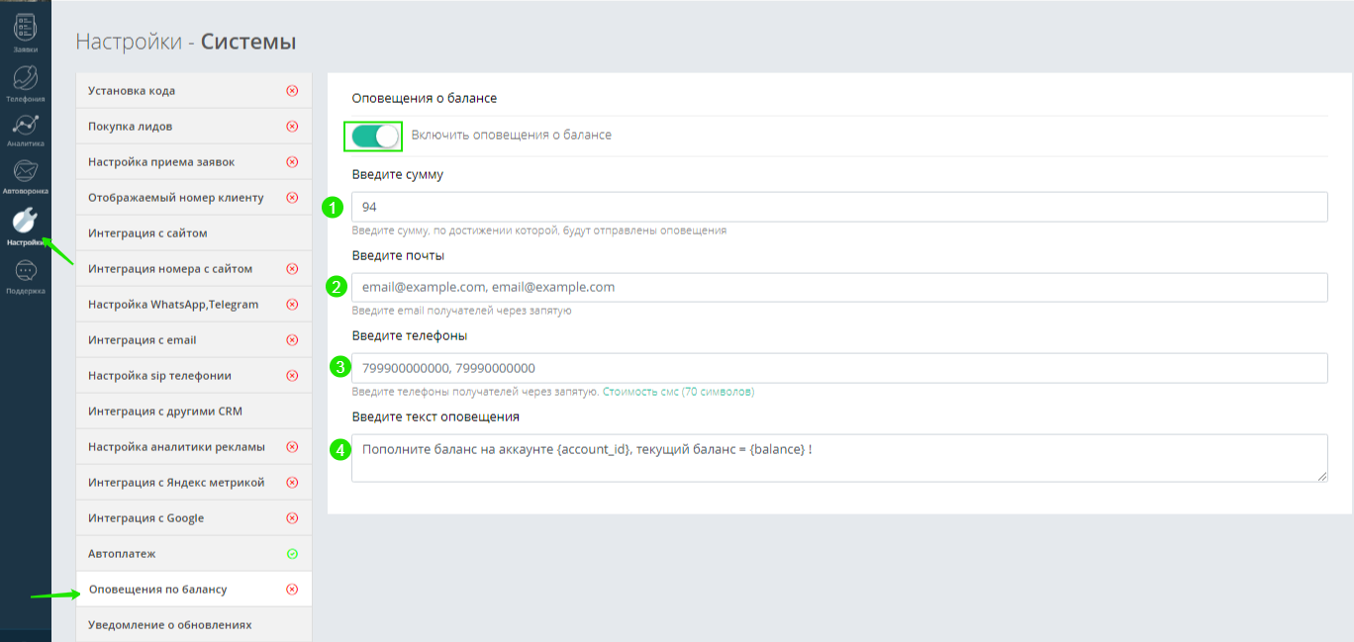Click red status icon for Интеграция с Google
Screen dimensions: 1354x642
[292, 518]
